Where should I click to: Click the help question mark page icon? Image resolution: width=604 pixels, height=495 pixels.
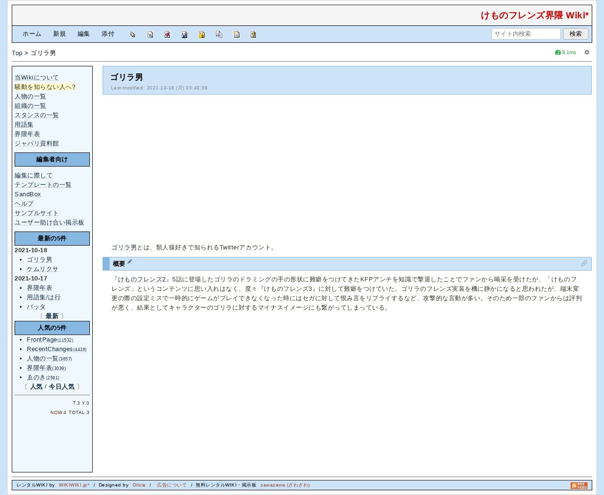coord(253,34)
